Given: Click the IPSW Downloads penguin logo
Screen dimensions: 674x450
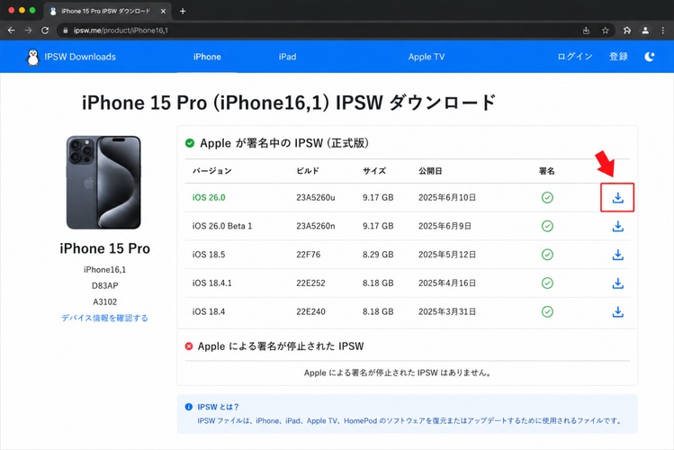Looking at the screenshot, I should point(32,57).
